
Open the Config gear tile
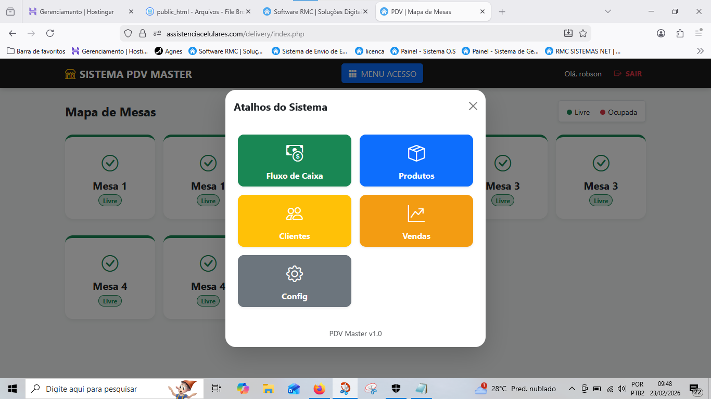pyautogui.click(x=294, y=281)
